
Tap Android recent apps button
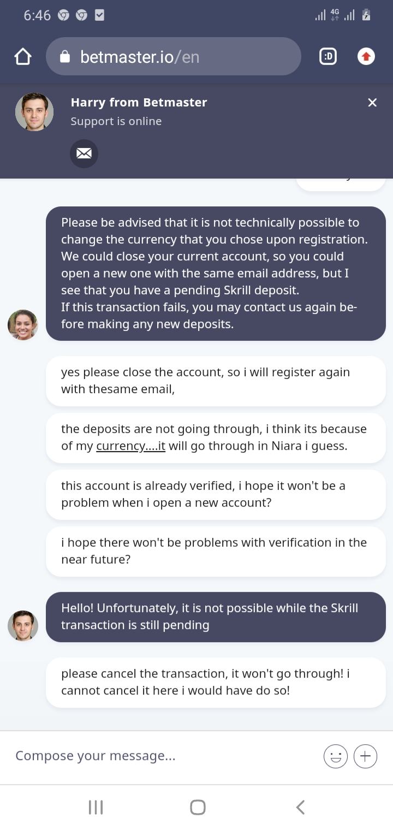click(96, 807)
